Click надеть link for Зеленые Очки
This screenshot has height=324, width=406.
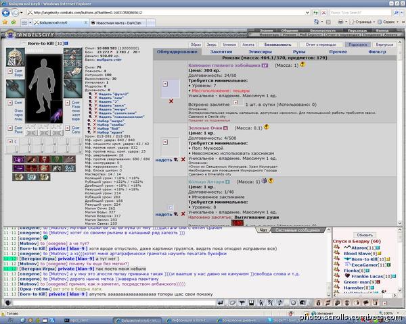pos(164,160)
